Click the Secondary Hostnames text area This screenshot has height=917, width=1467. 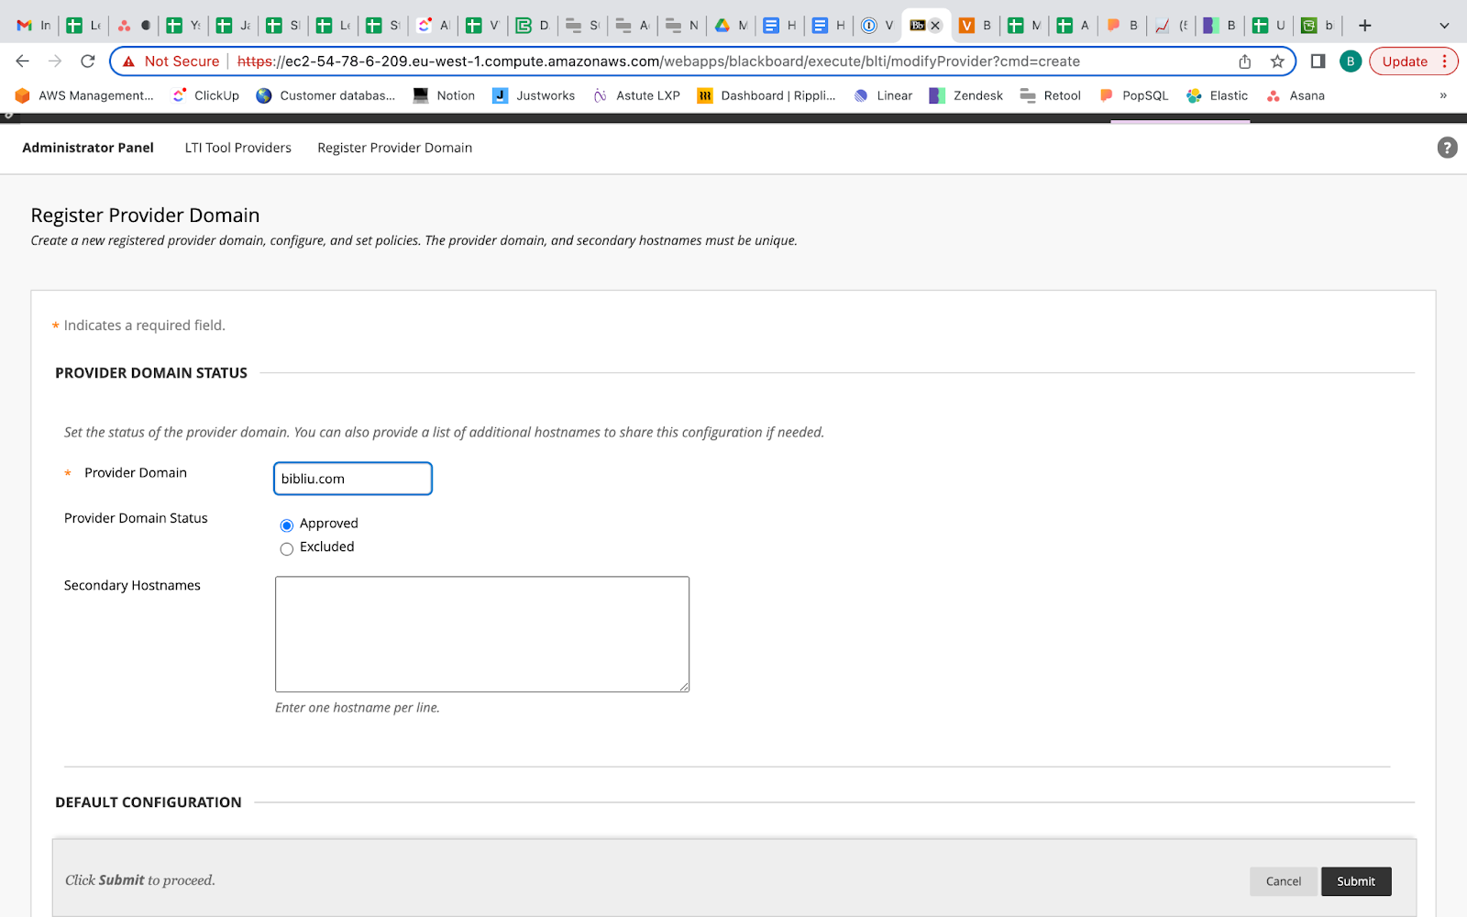pyautogui.click(x=481, y=634)
